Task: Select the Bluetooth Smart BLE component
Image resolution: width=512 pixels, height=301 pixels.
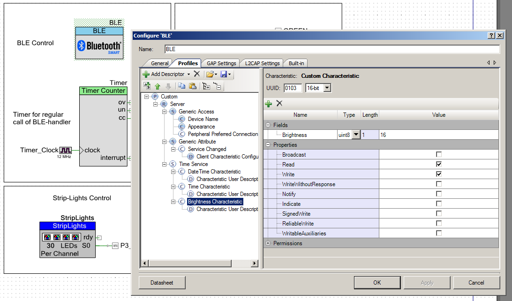Action: click(99, 43)
